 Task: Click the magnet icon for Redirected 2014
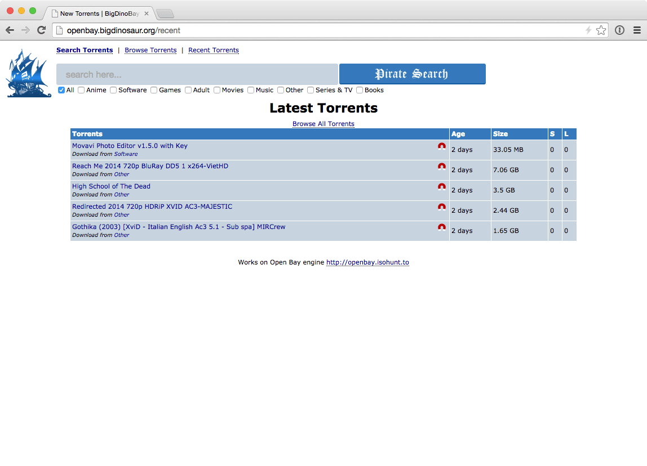442,207
